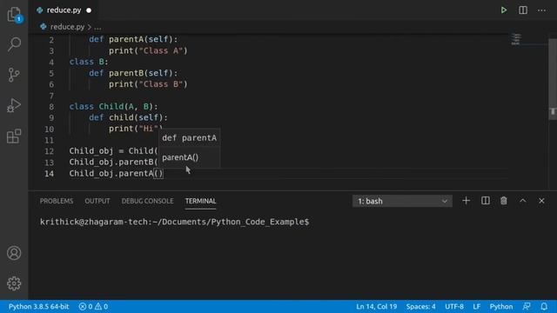The image size is (557, 313).
Task: Switch to the OUTPUT tab
Action: (x=97, y=201)
